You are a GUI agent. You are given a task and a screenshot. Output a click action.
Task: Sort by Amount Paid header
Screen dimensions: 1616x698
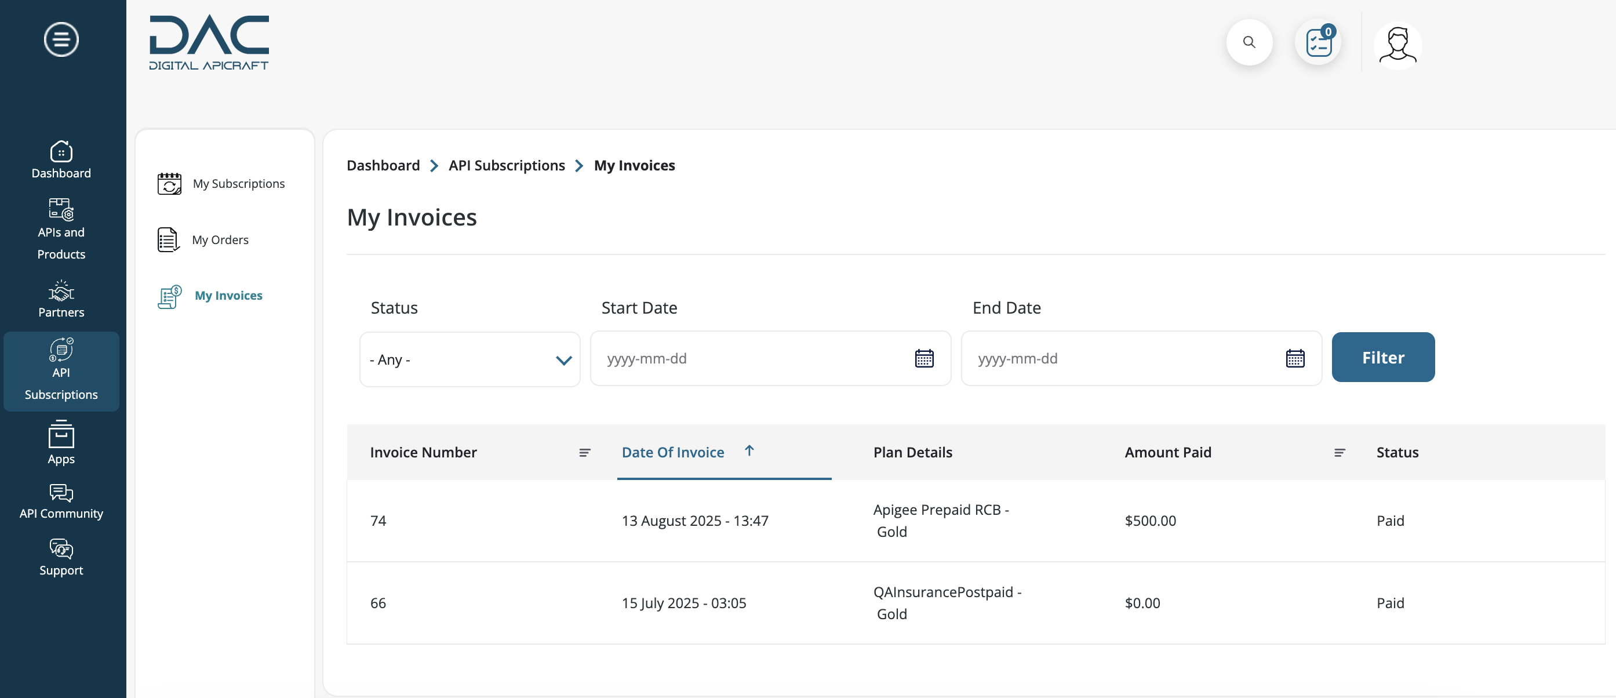pyautogui.click(x=1167, y=452)
